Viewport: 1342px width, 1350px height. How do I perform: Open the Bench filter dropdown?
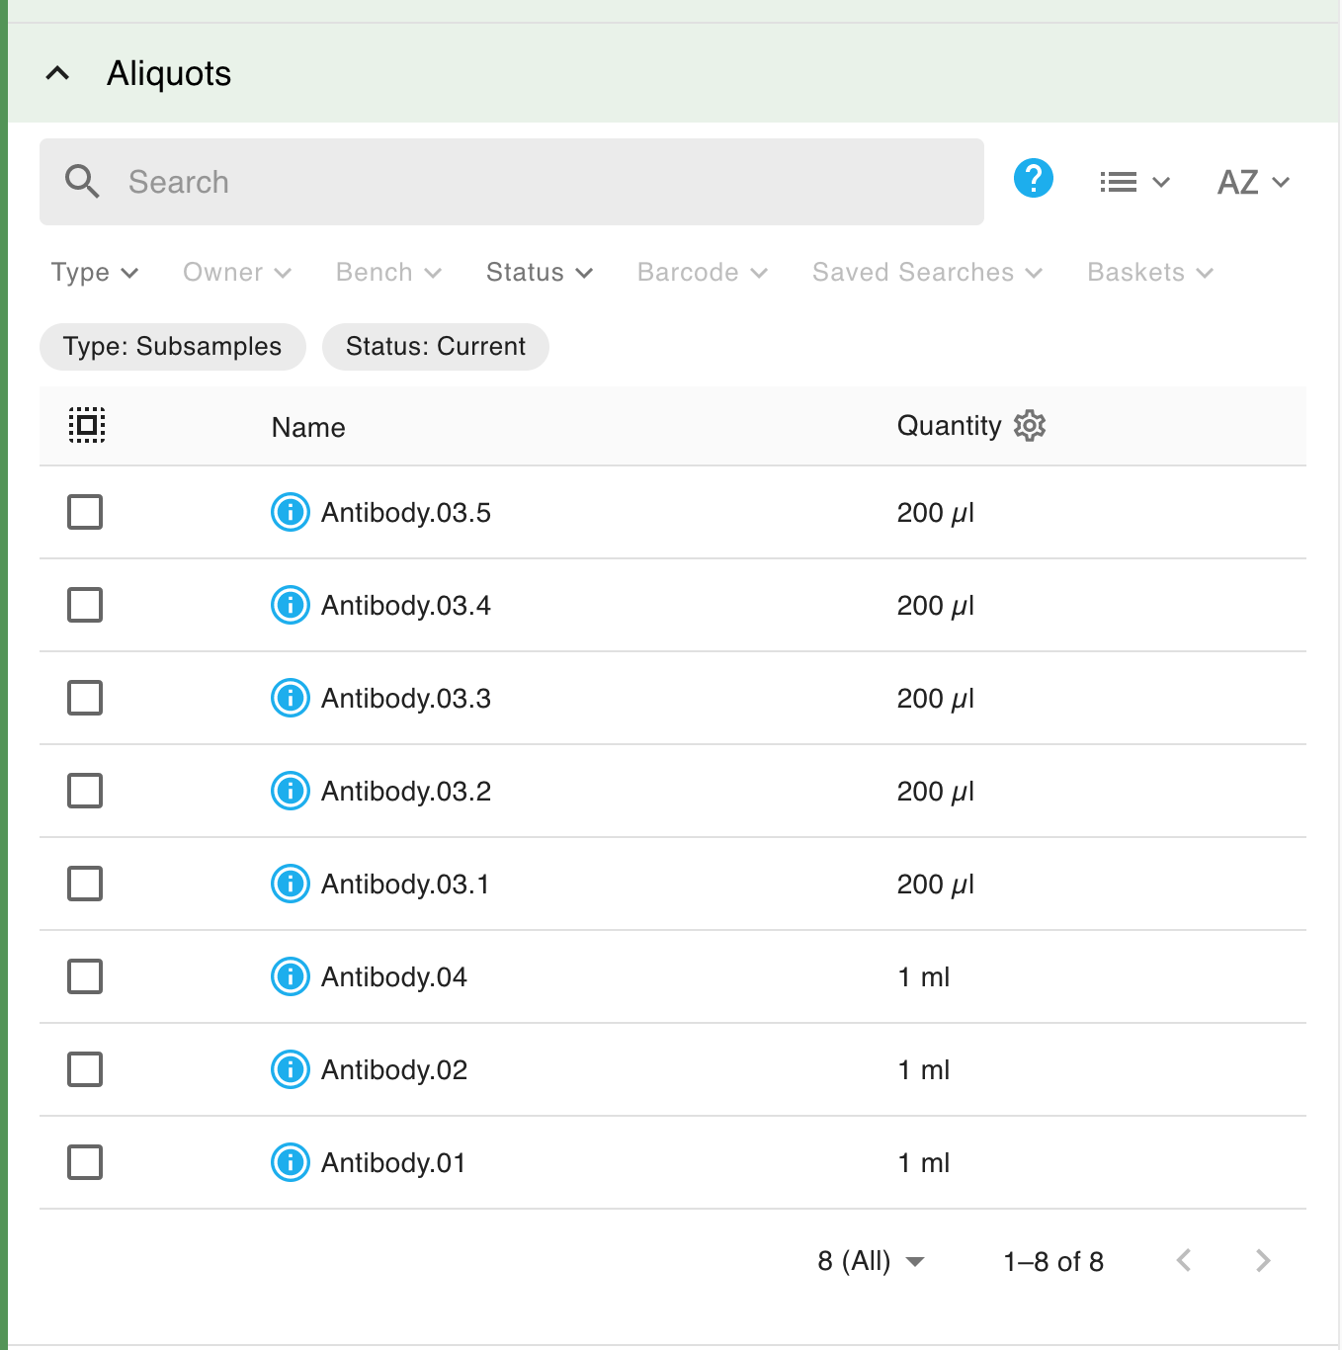coord(388,272)
